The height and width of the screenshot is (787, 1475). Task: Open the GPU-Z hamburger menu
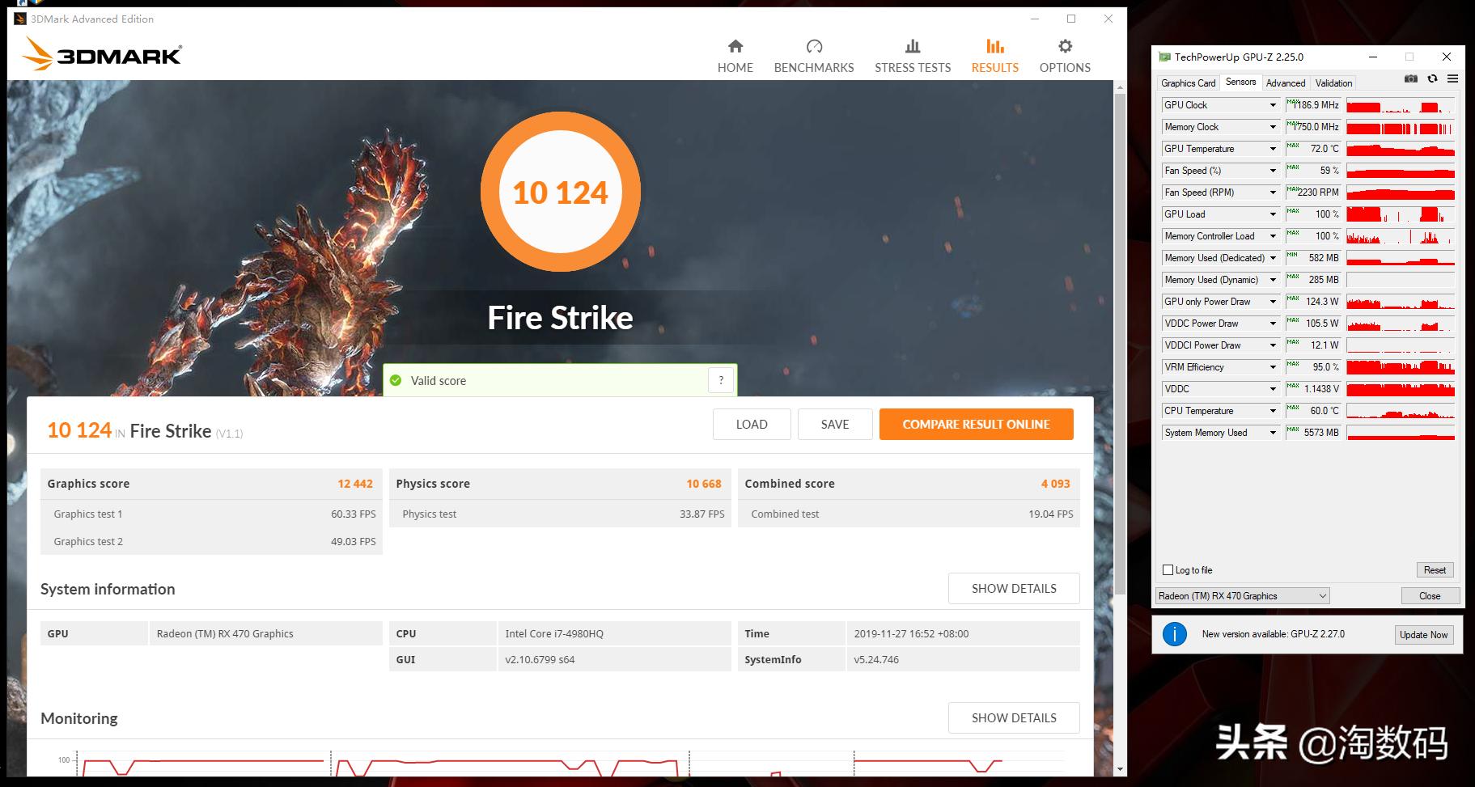[1452, 78]
